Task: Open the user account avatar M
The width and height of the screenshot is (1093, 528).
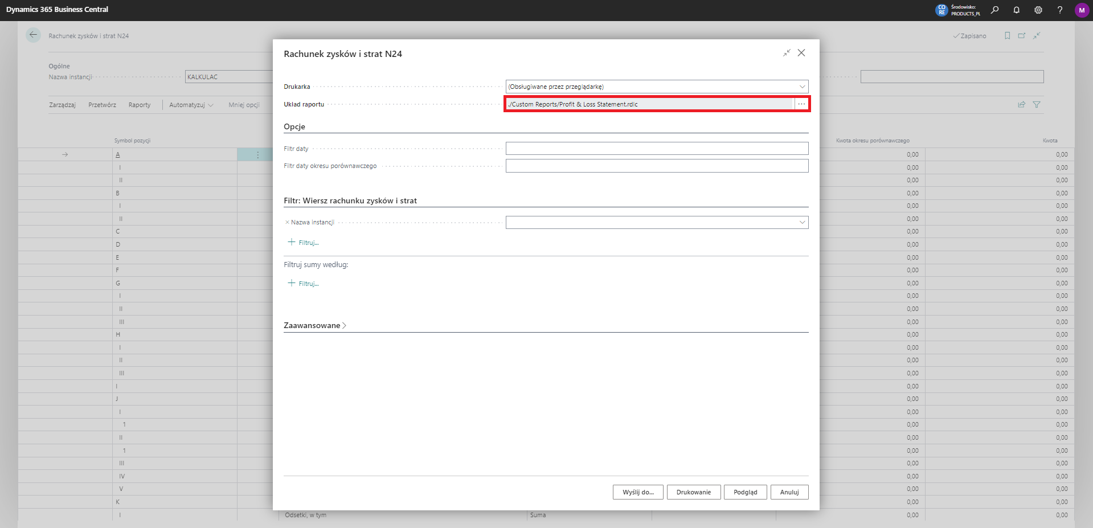Action: (x=1082, y=10)
